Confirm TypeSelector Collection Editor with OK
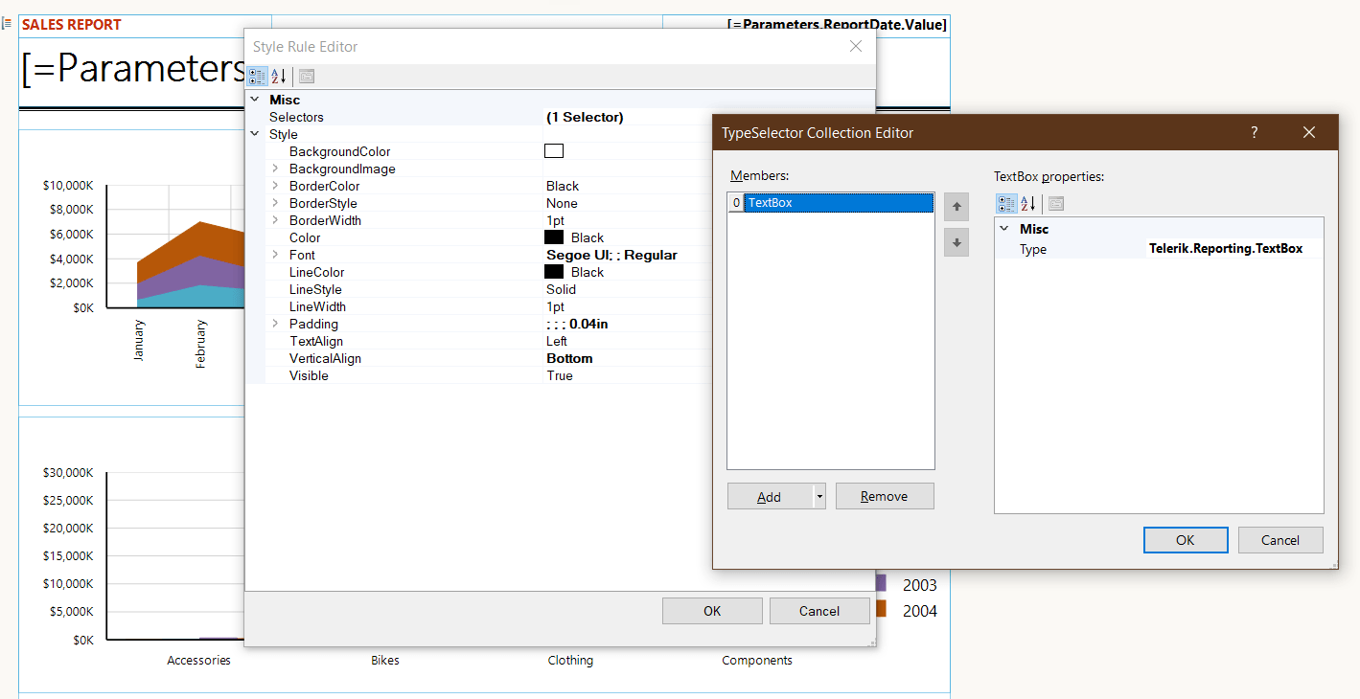The height and width of the screenshot is (699, 1360). tap(1186, 540)
